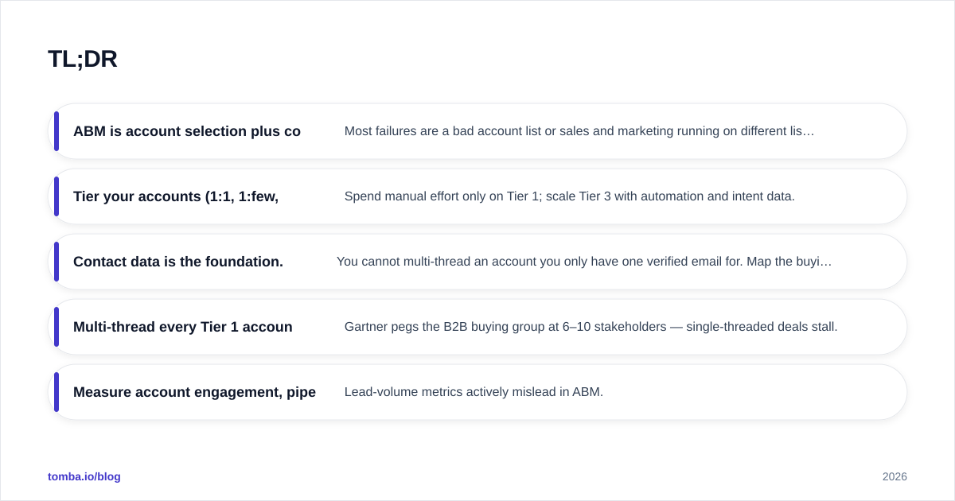Click the 'Gartner pegs the B2B buying group' text
Image resolution: width=955 pixels, height=501 pixels.
coord(591,327)
